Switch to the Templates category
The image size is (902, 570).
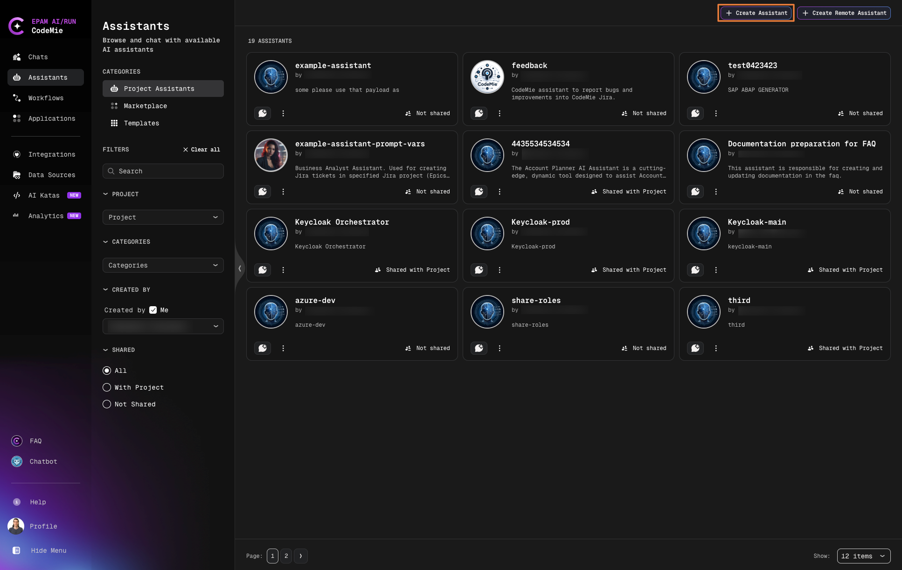pos(141,123)
